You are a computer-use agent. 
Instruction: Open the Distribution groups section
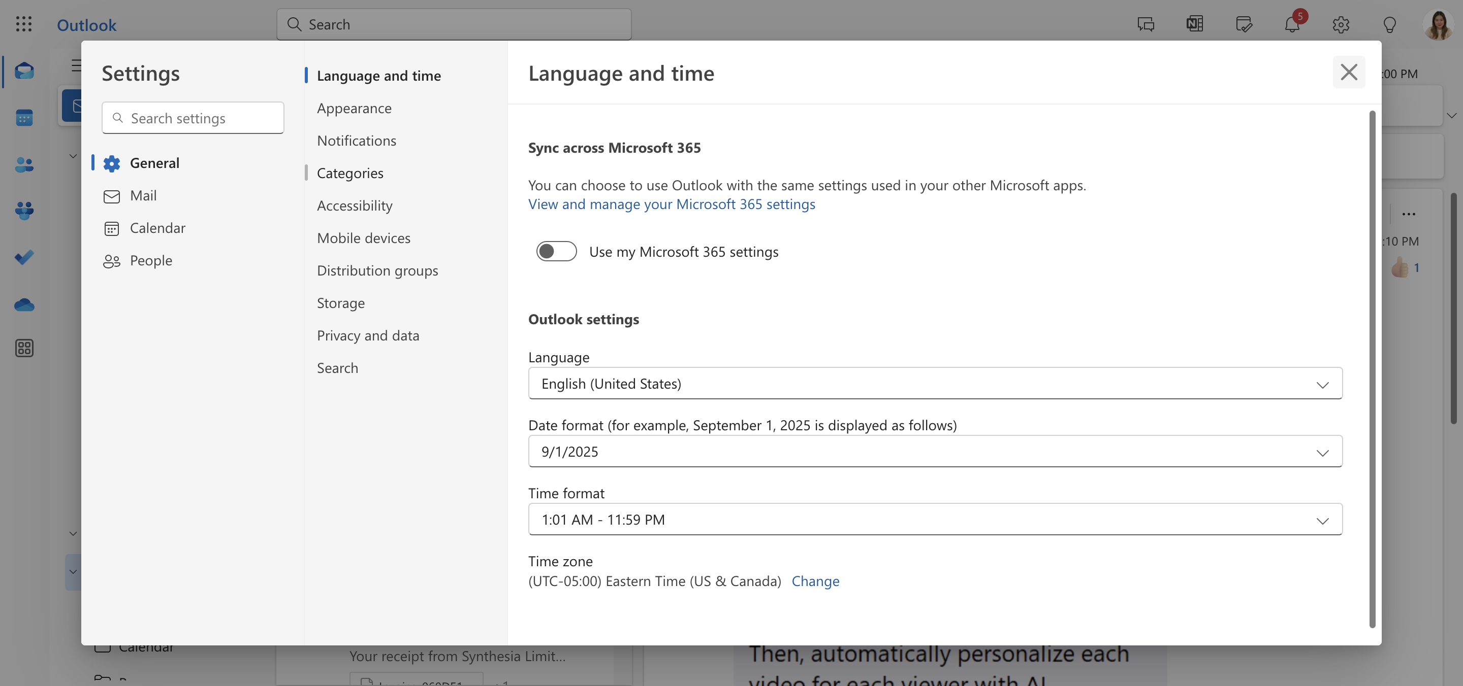pyautogui.click(x=377, y=270)
